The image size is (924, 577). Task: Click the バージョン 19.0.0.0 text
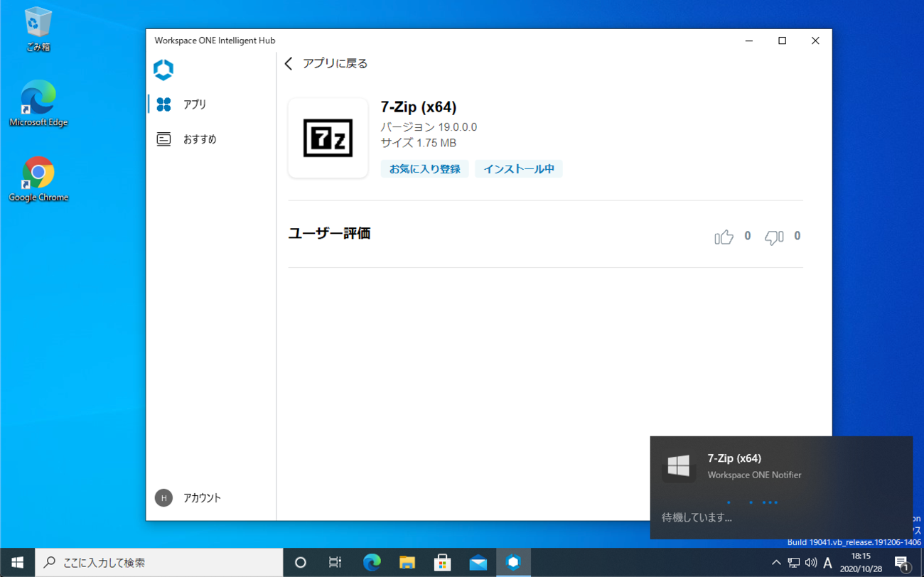(429, 127)
